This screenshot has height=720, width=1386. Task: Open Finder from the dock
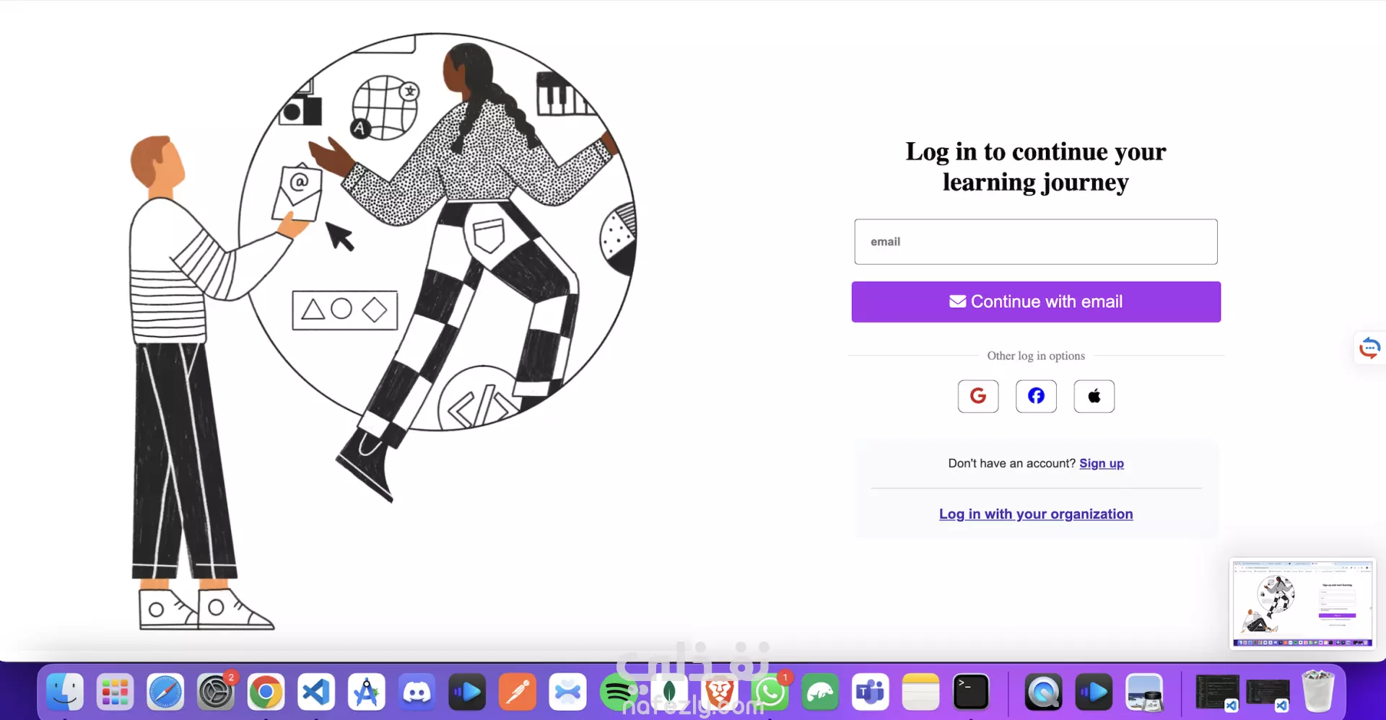click(x=65, y=692)
